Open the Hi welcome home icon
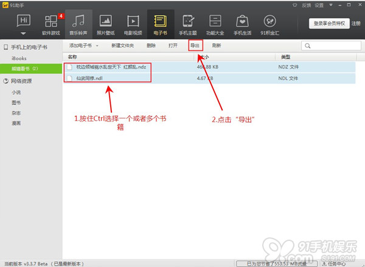 point(24,21)
